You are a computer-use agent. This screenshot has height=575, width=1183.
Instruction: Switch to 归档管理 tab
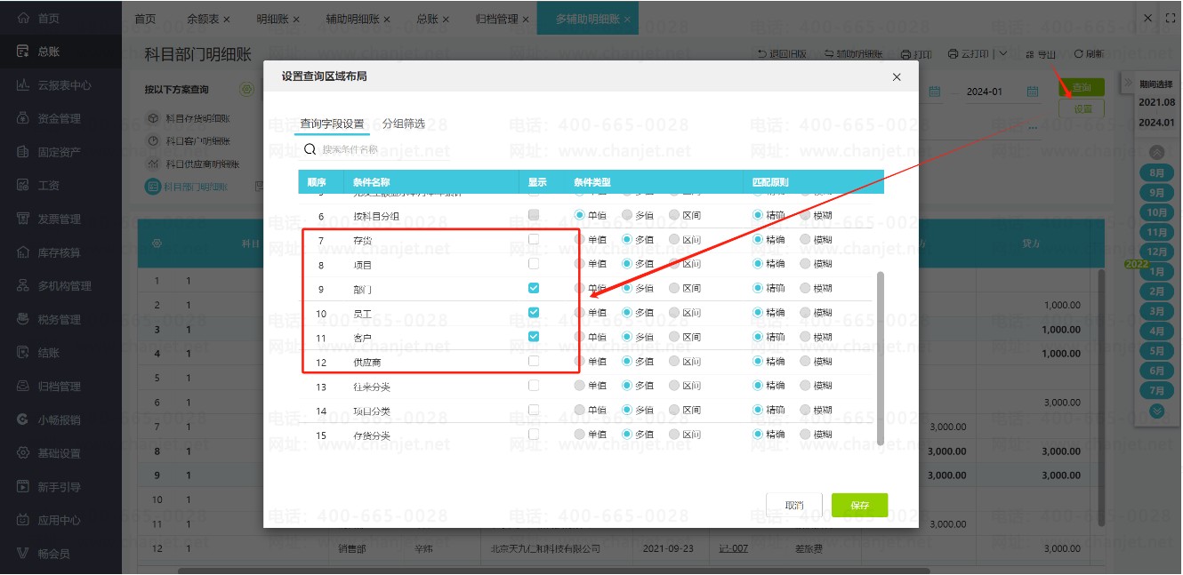pyautogui.click(x=497, y=19)
